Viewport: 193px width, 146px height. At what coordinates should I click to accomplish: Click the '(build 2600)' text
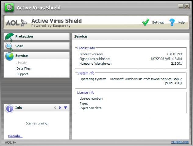click(173, 83)
